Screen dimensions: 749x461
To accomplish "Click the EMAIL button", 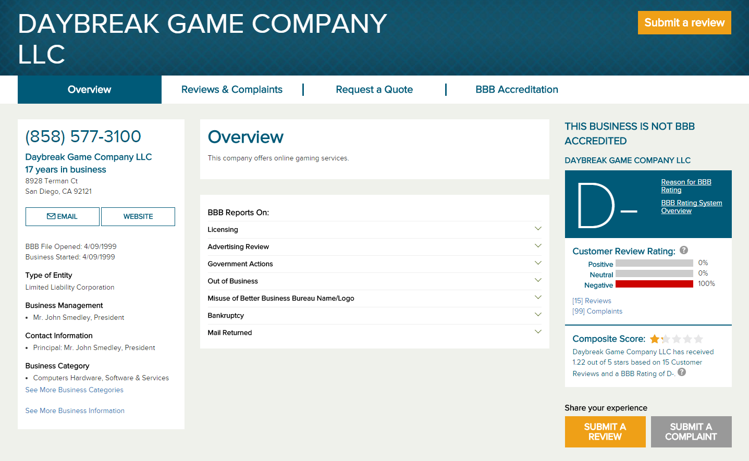I will [x=63, y=217].
